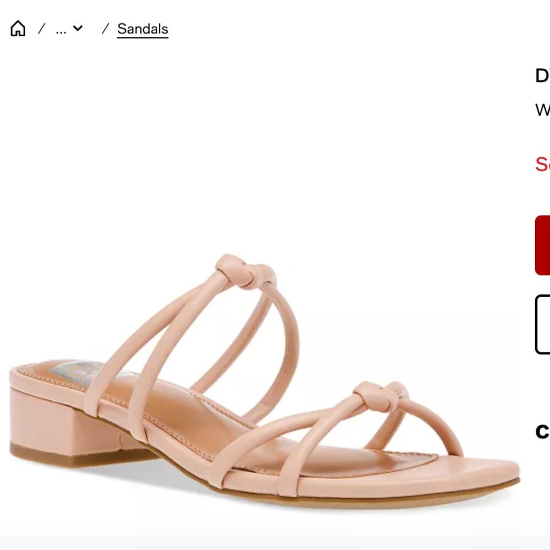Navigate to the Sandals breadcrumb link
The height and width of the screenshot is (550, 550).
[142, 28]
